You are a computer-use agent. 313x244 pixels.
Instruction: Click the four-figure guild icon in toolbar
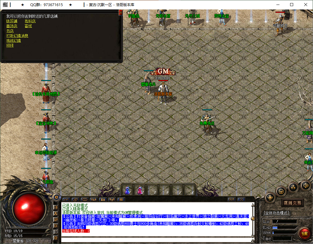pyautogui.click(x=94, y=199)
